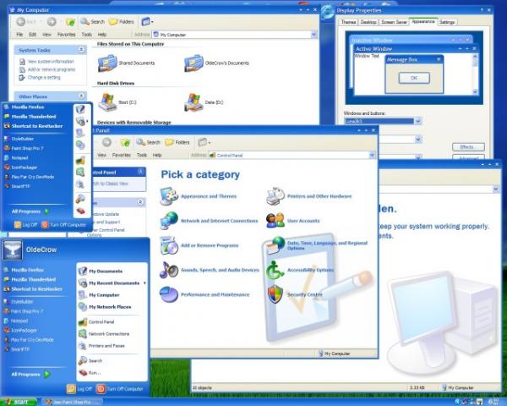Expand the My Computer address bar dropdown
Image resolution: width=507 pixels, height=406 pixels.
[x=313, y=35]
